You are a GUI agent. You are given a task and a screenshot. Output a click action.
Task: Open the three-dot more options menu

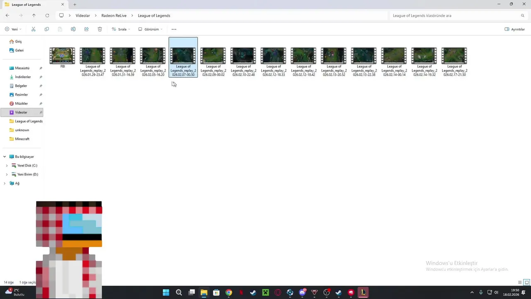pos(174,29)
